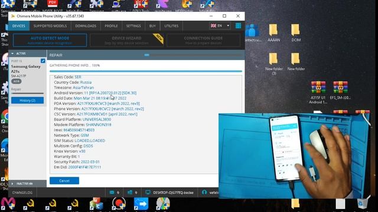Click the Repair progress bar in device panel
The width and height of the screenshot is (378, 212).
(x=28, y=93)
